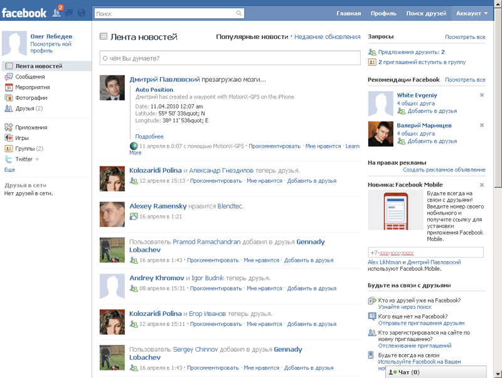Click add-friend icon under White Evgeniy
This screenshot has width=502, height=378.
pyautogui.click(x=401, y=111)
